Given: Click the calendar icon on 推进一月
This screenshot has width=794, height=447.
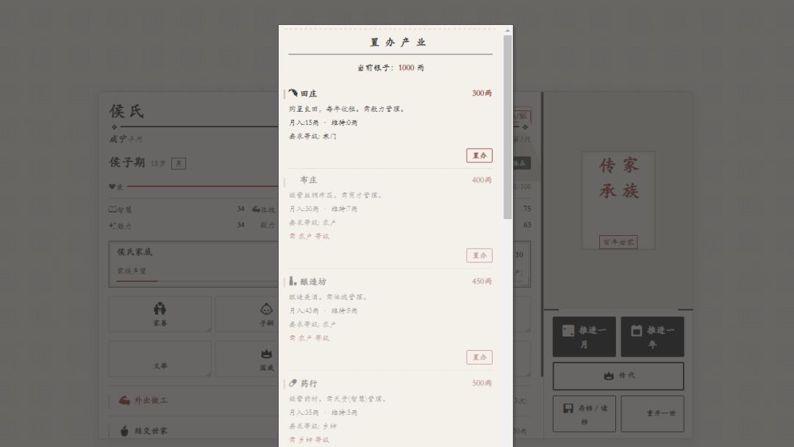Looking at the screenshot, I should pos(568,331).
